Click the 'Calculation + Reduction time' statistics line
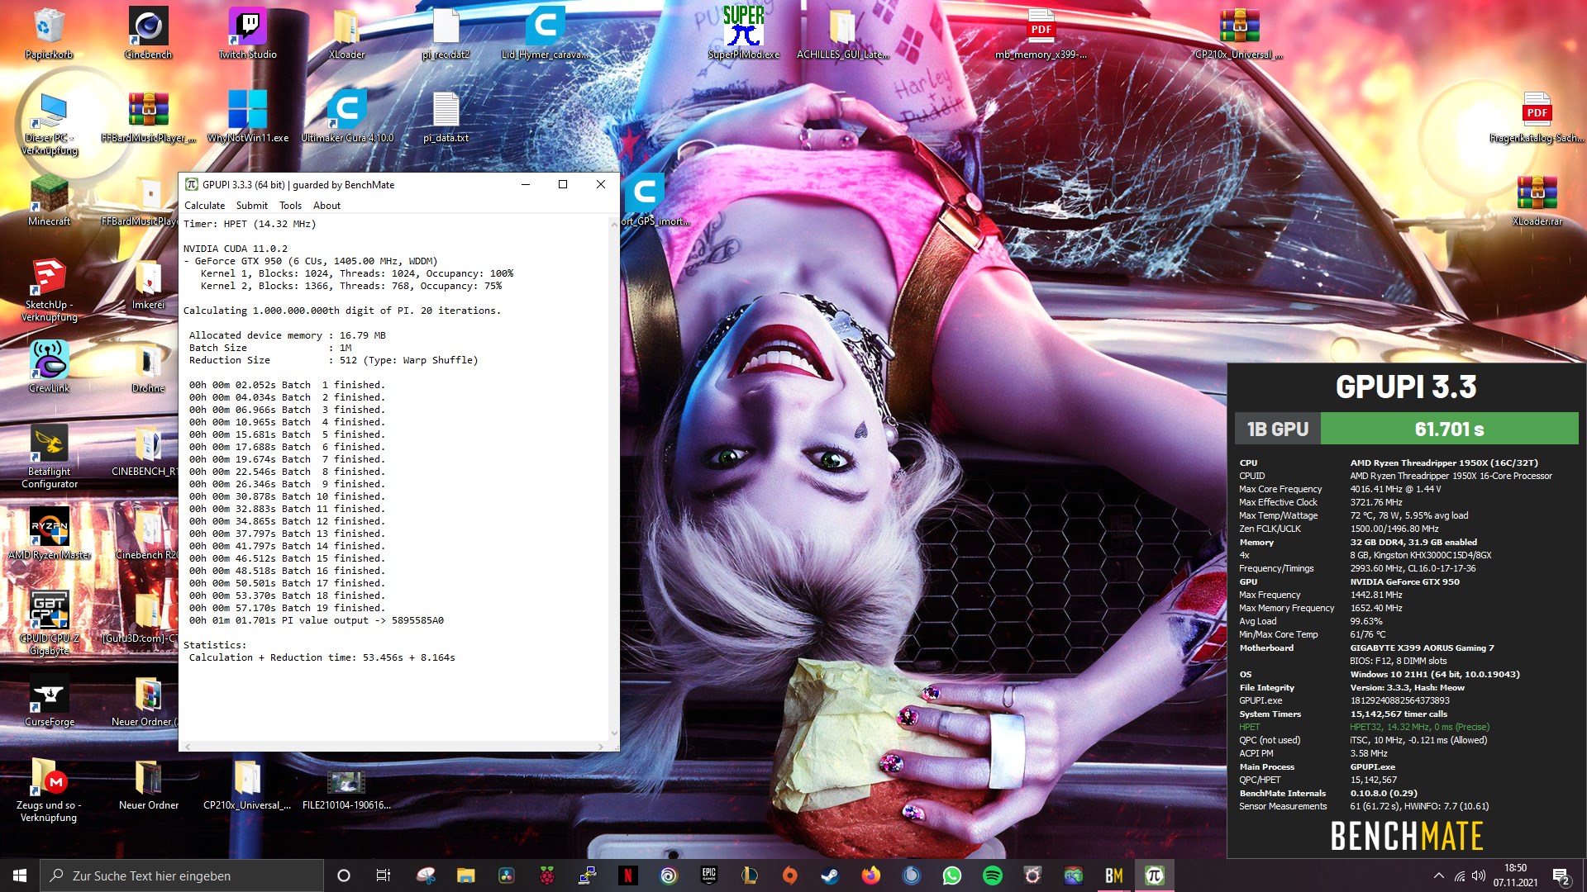 click(322, 657)
